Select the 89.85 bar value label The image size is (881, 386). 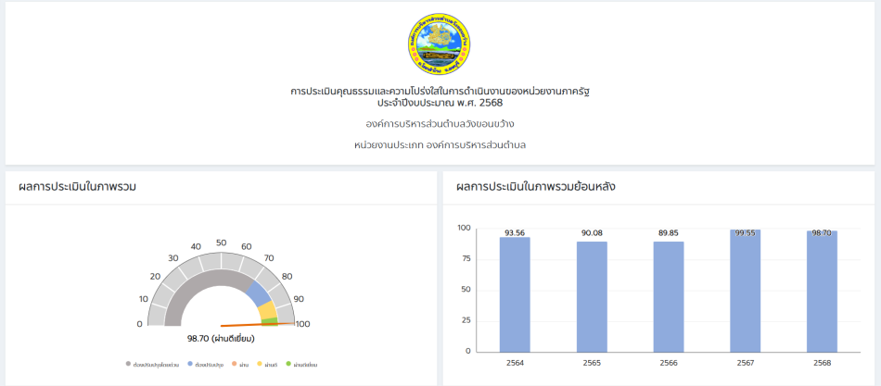pos(669,233)
